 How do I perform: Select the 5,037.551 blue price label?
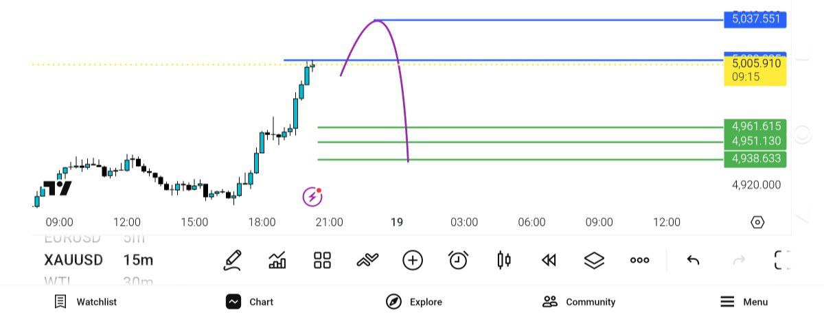tap(755, 19)
